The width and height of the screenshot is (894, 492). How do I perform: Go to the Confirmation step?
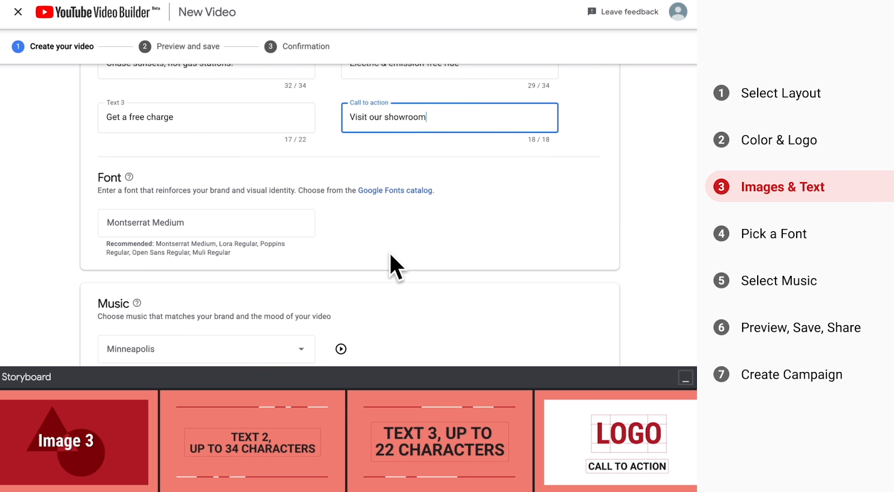click(297, 46)
